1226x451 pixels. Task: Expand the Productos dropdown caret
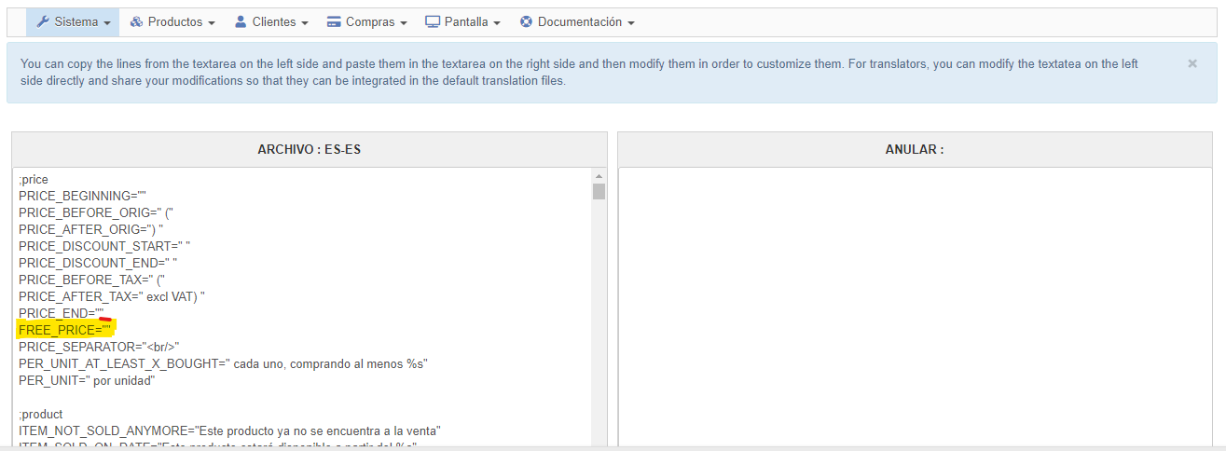tap(211, 23)
